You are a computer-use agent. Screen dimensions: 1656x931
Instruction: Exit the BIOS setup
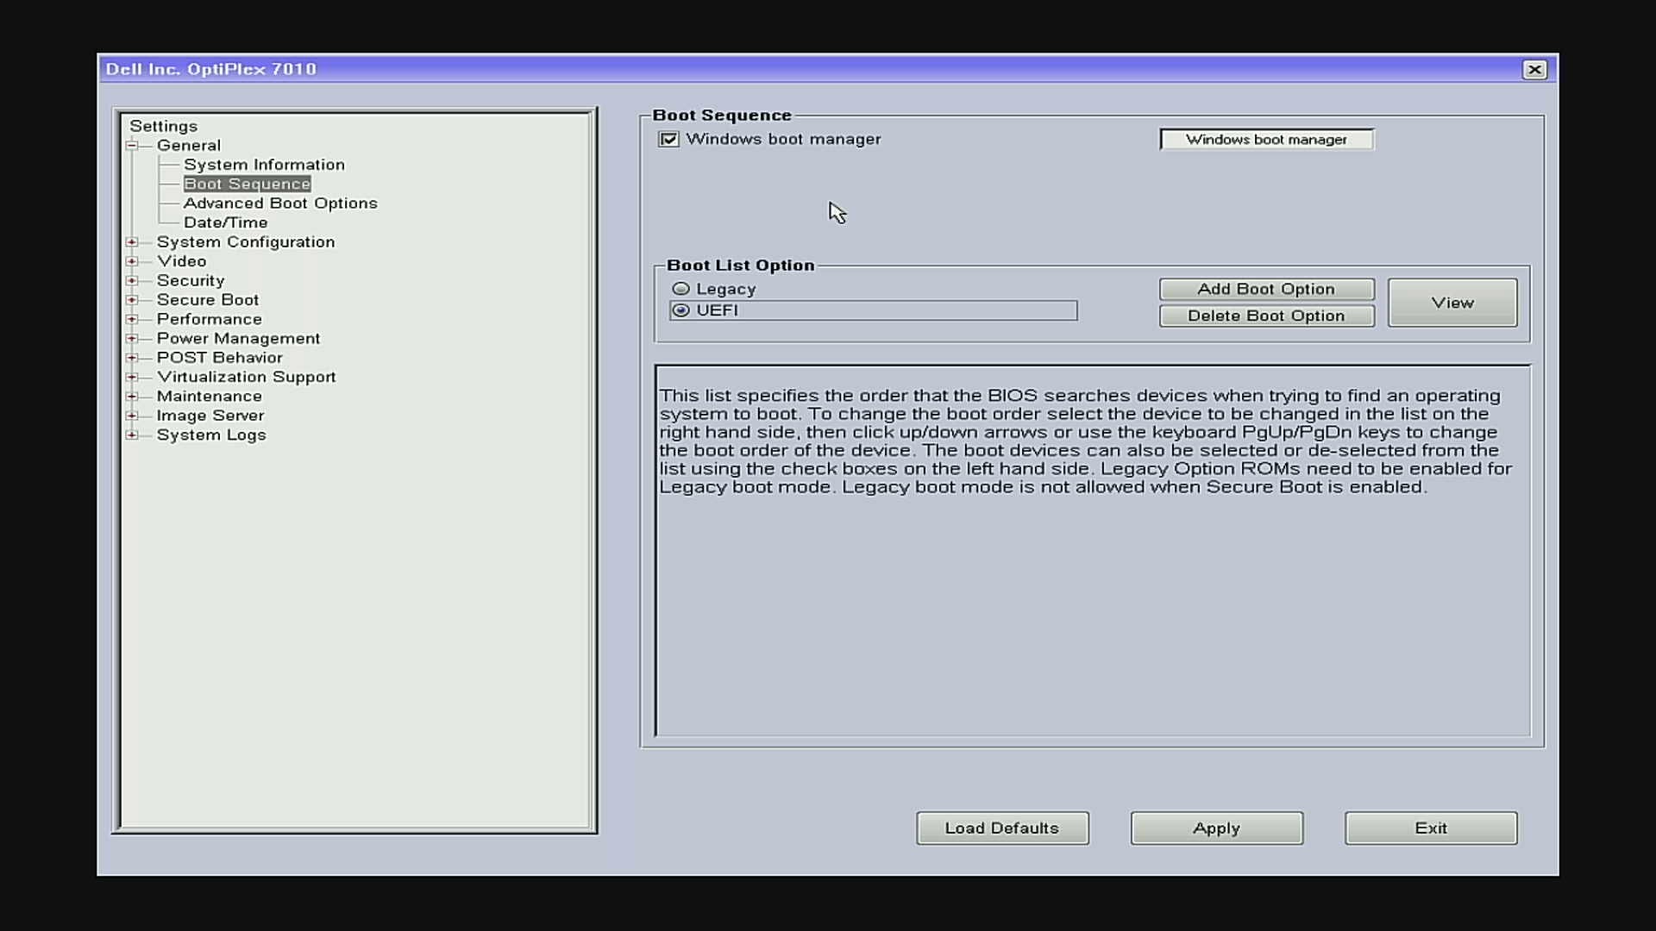(x=1431, y=828)
